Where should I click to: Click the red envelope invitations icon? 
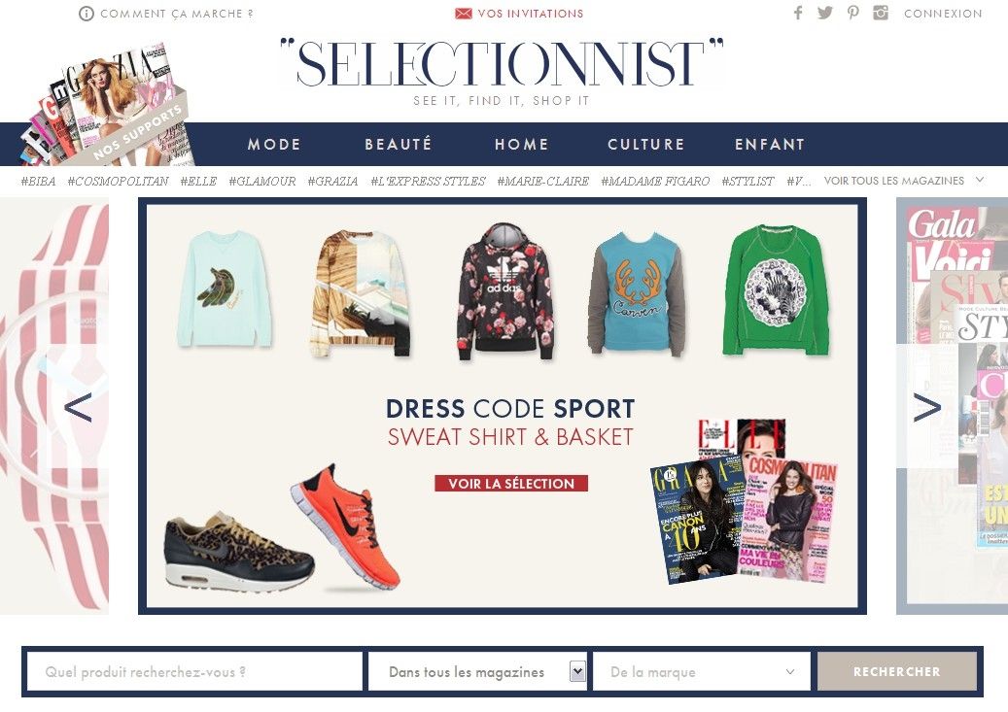click(464, 14)
